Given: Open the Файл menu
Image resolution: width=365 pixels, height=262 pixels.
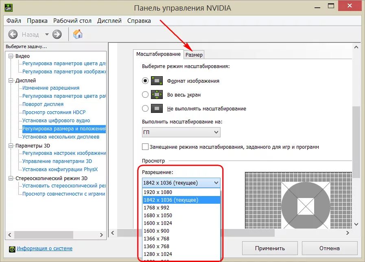Looking at the screenshot, I should pos(14,21).
